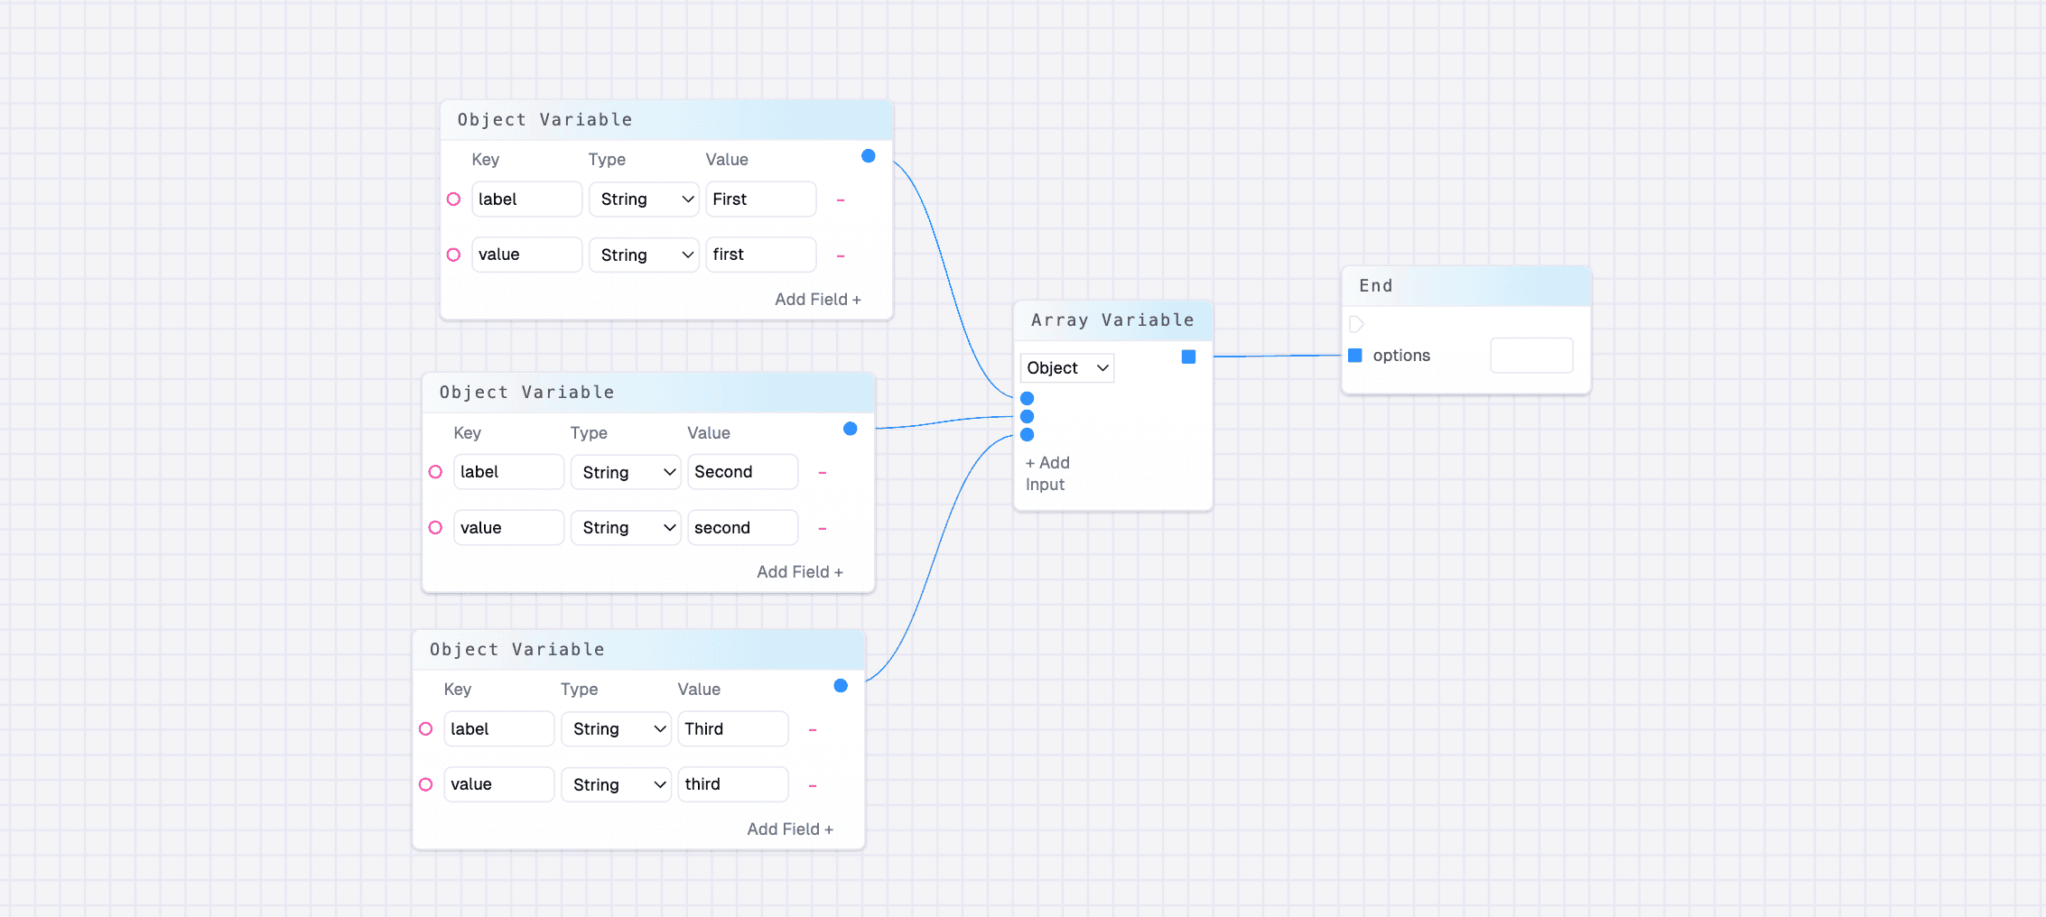
Task: Click the output port of the Third Object Variable node
Action: pyautogui.click(x=841, y=685)
